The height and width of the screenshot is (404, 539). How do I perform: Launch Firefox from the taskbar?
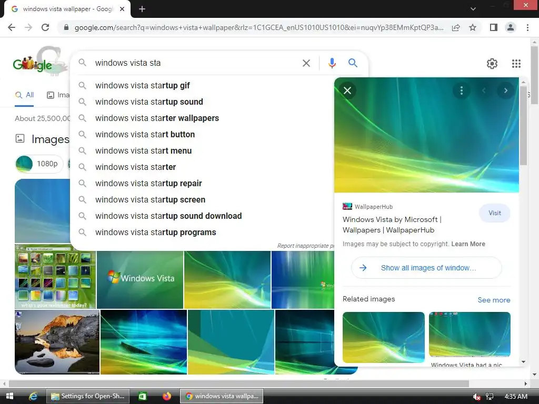(167, 396)
